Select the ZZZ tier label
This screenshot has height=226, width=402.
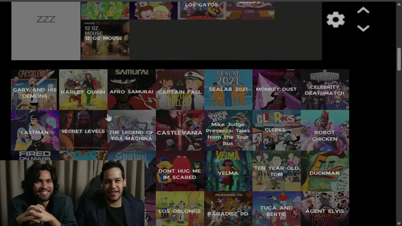46,31
